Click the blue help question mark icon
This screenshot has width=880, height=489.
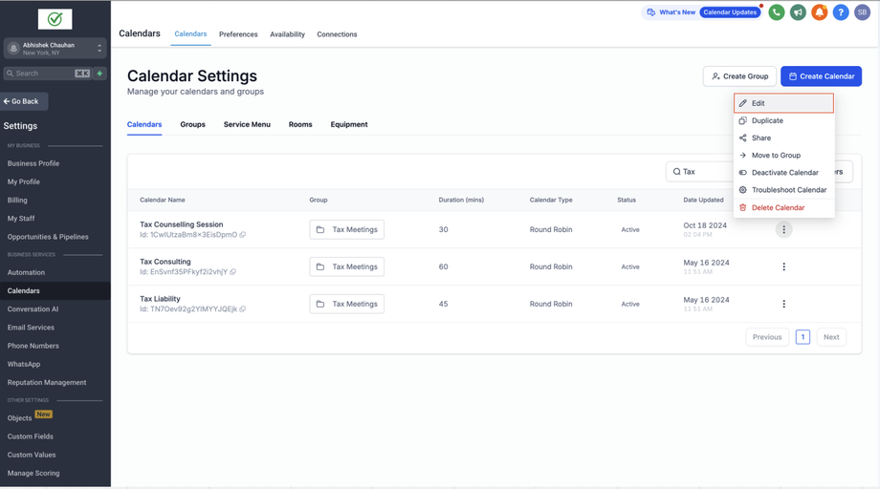[x=840, y=12]
